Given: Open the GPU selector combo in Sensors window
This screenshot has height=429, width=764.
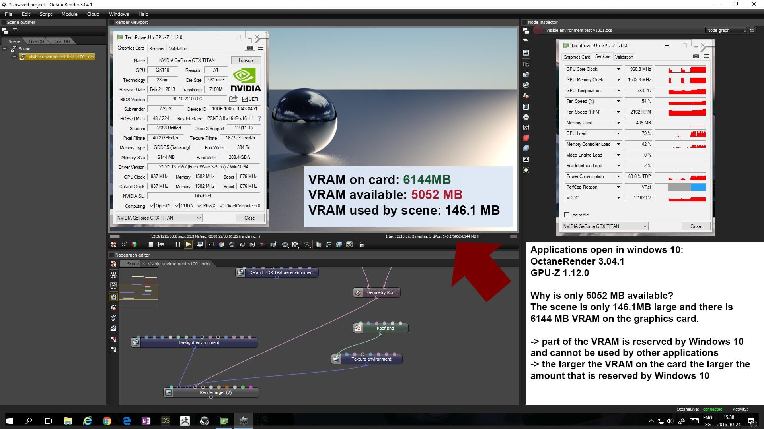Looking at the screenshot, I should [x=605, y=226].
